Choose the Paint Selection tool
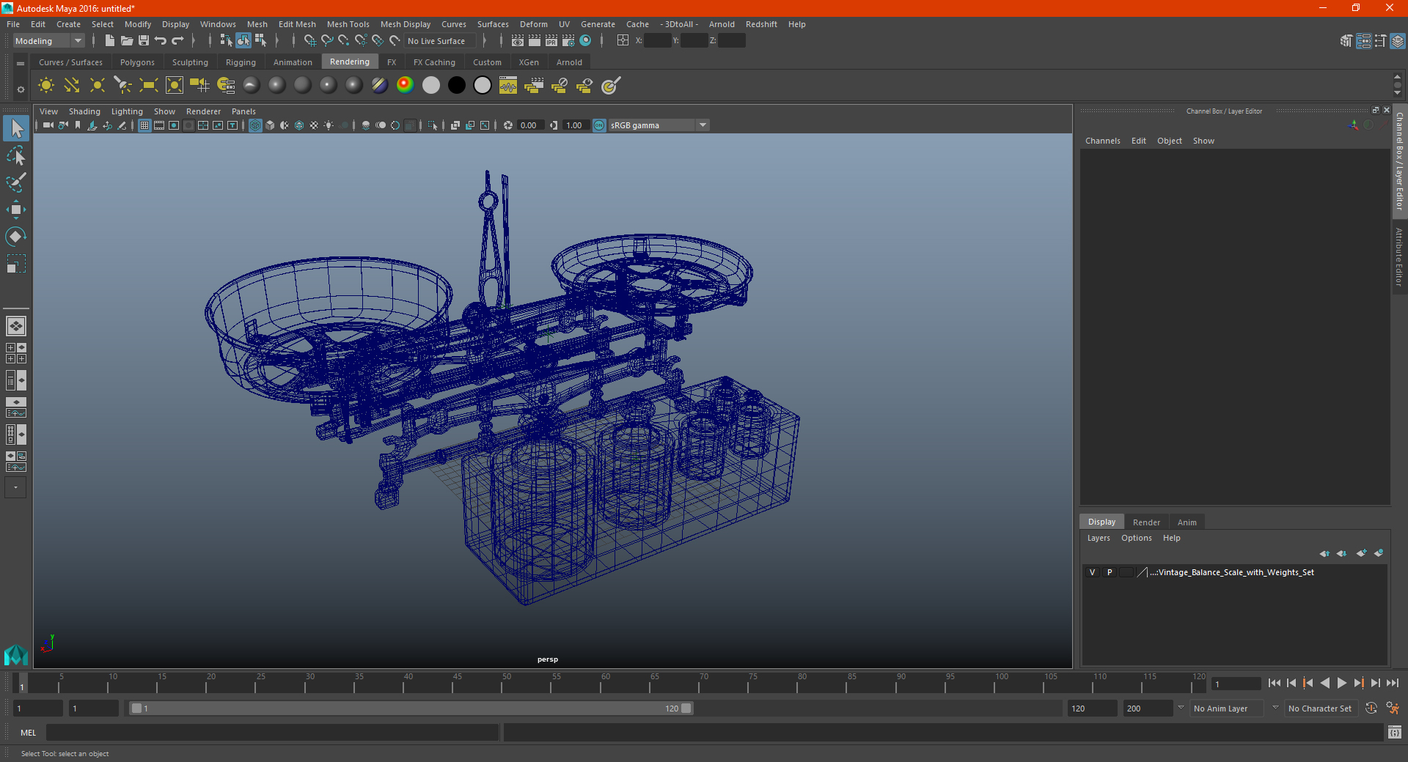The image size is (1408, 762). point(16,182)
